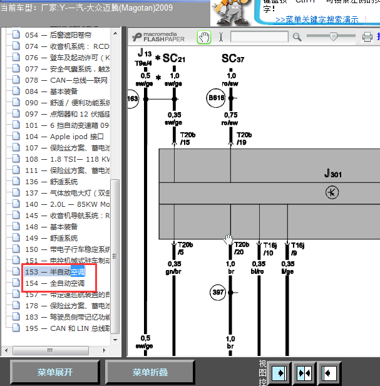This screenshot has height=386, width=380.
Task: Click the mechanic cartoon mascot image
Action: point(231,13)
